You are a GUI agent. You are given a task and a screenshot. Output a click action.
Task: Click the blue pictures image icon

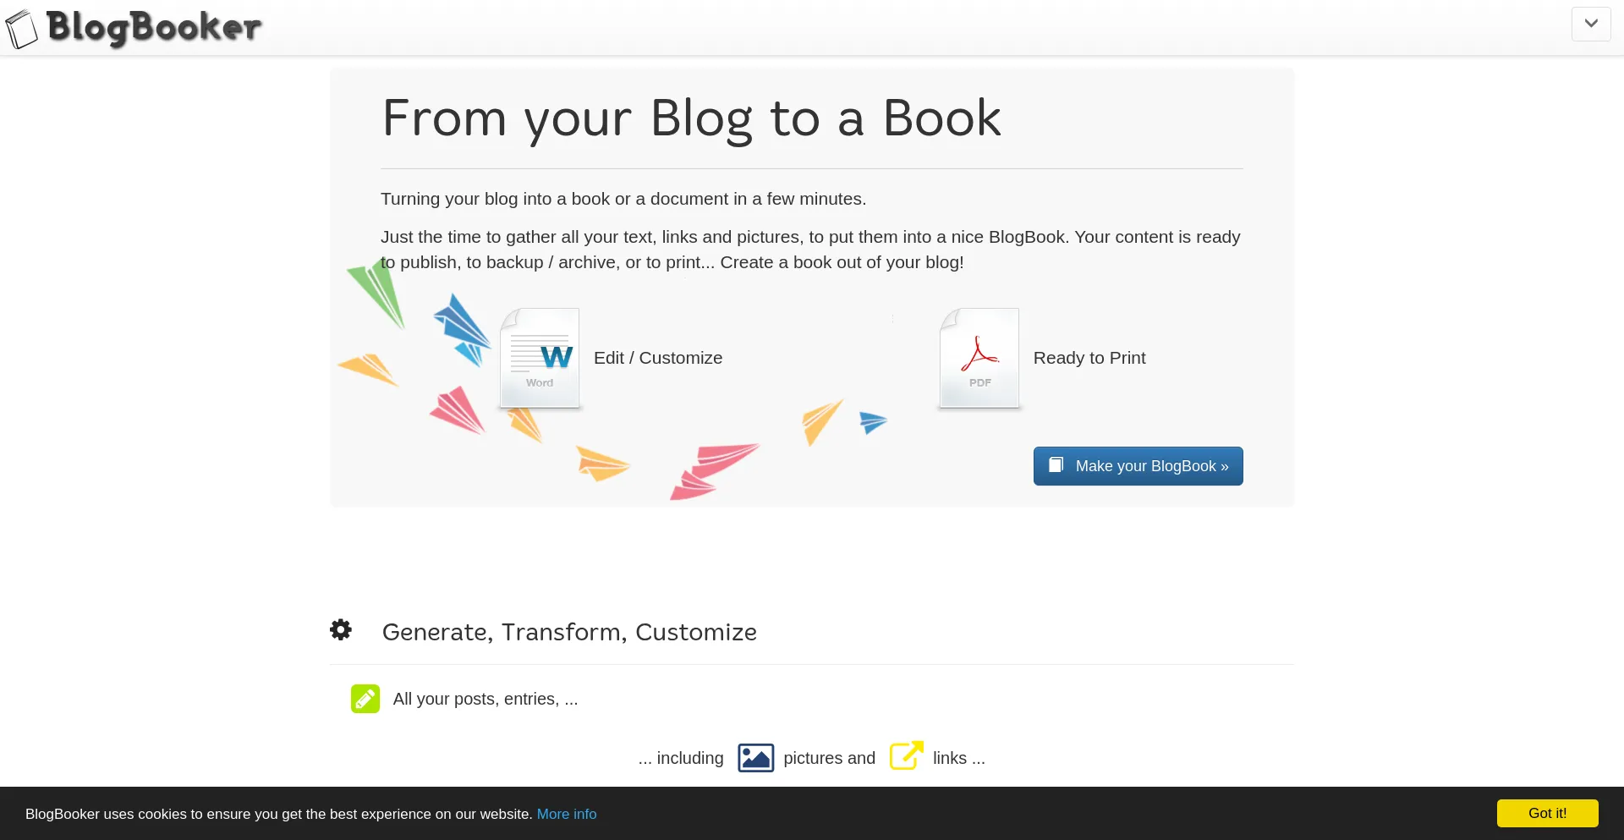[755, 758]
